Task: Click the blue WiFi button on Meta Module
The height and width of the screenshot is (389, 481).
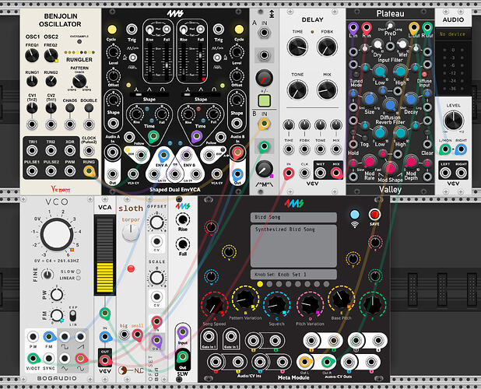Action: coord(355,215)
